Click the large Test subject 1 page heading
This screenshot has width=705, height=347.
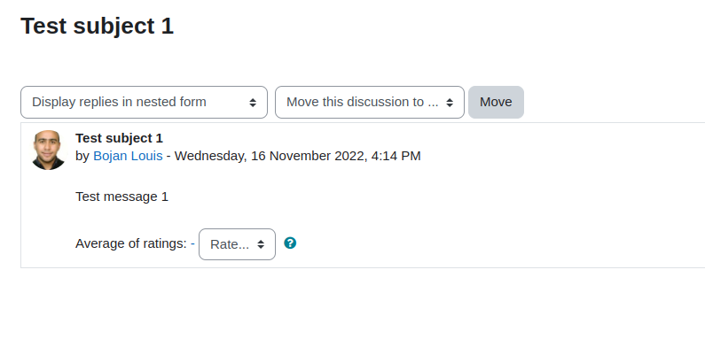tap(98, 26)
